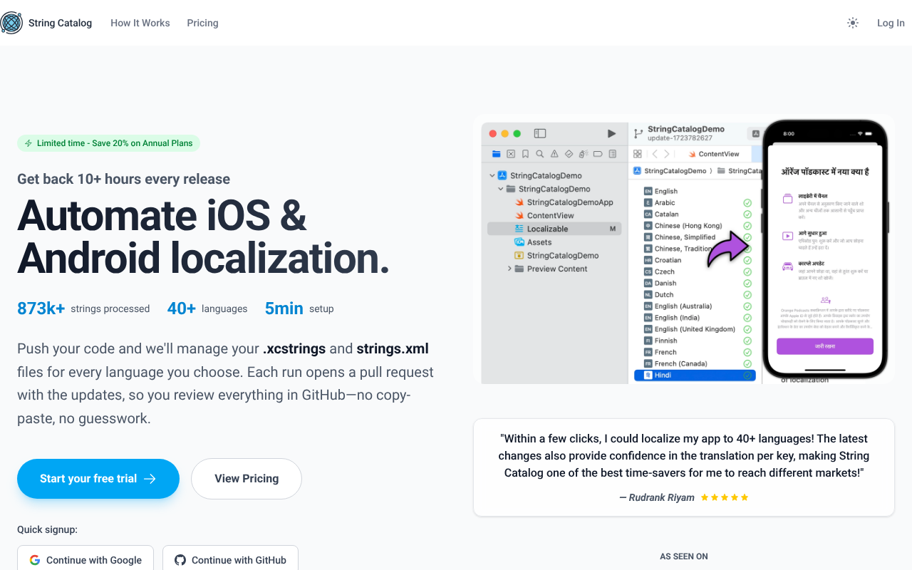Select Pricing in the top navigation
This screenshot has width=912, height=570.
click(x=202, y=23)
